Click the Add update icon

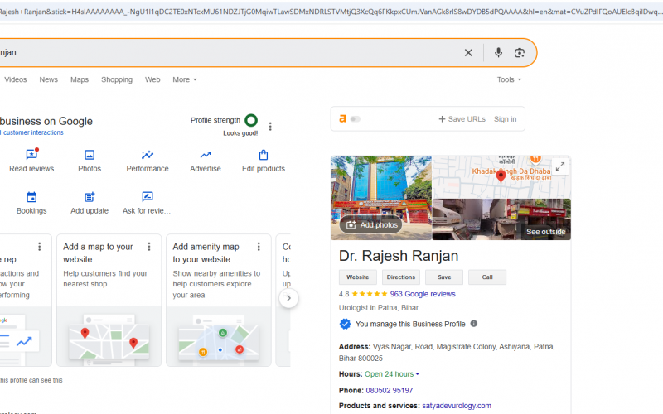90,197
